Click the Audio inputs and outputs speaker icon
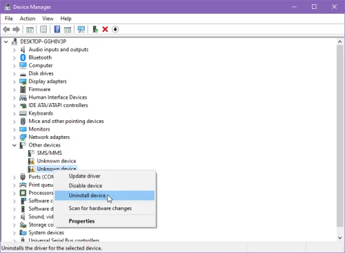The width and height of the screenshot is (345, 253). [23, 49]
